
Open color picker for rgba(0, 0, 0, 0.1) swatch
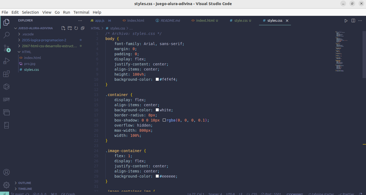pos(164,120)
